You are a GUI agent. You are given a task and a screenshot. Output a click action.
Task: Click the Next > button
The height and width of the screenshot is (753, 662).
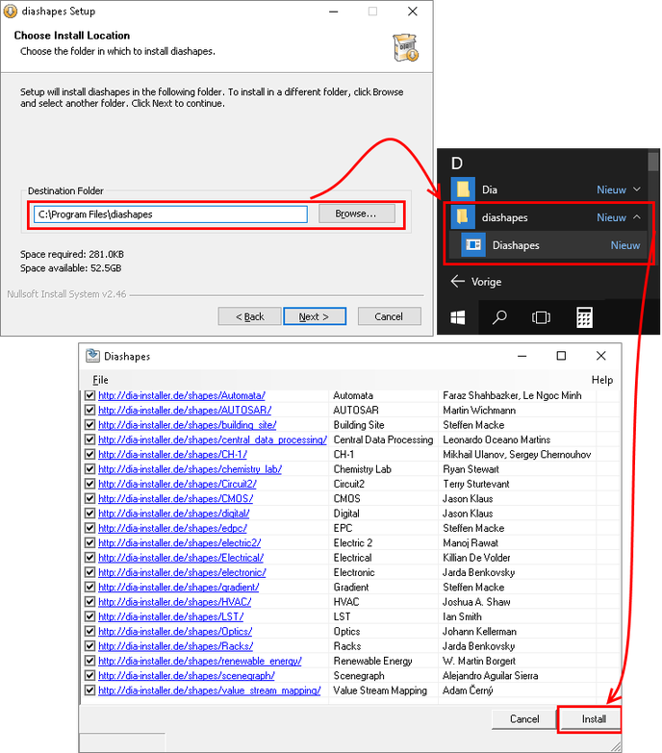315,316
